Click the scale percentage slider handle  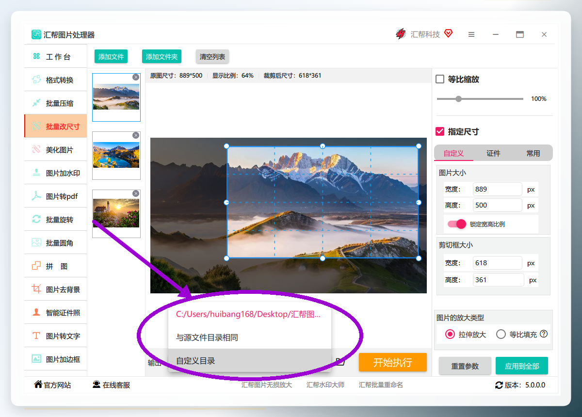[458, 98]
